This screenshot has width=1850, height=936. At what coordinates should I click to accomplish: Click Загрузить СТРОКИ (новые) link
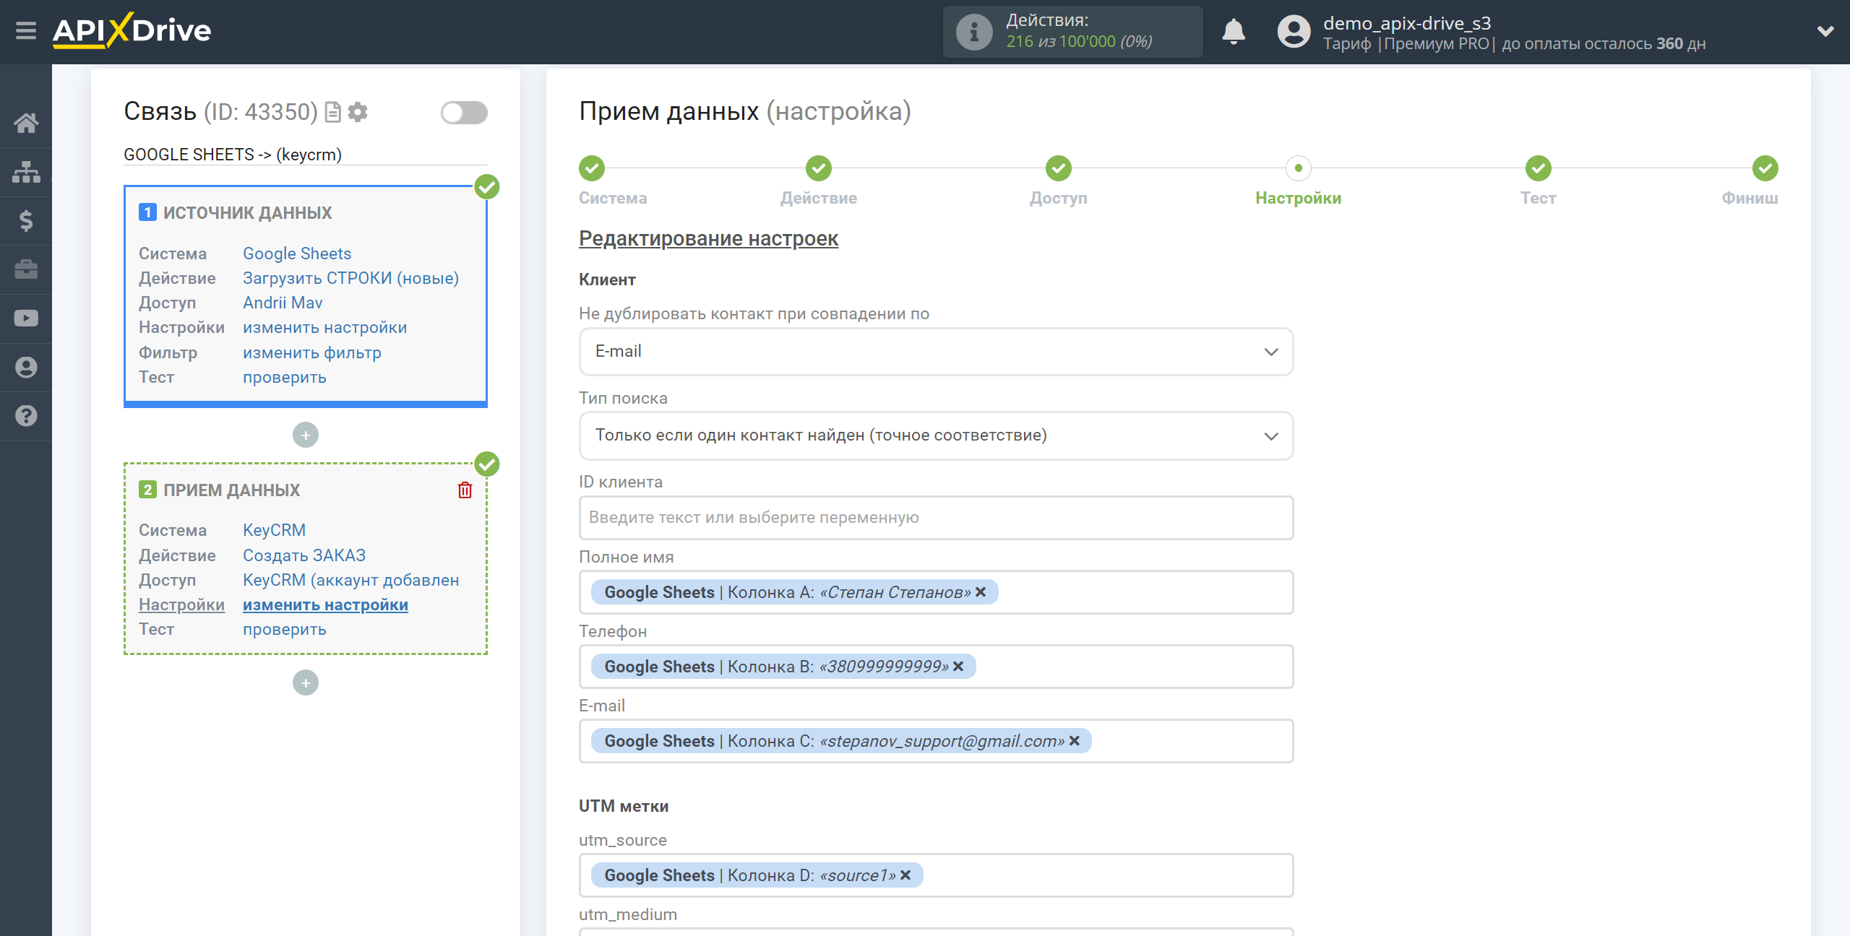tap(350, 278)
